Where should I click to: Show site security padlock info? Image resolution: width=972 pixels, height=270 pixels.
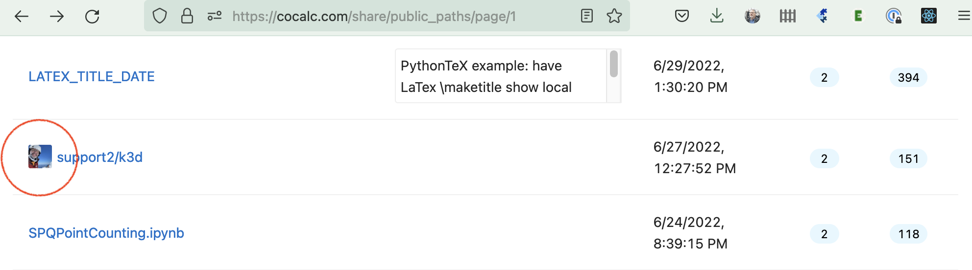pos(187,16)
